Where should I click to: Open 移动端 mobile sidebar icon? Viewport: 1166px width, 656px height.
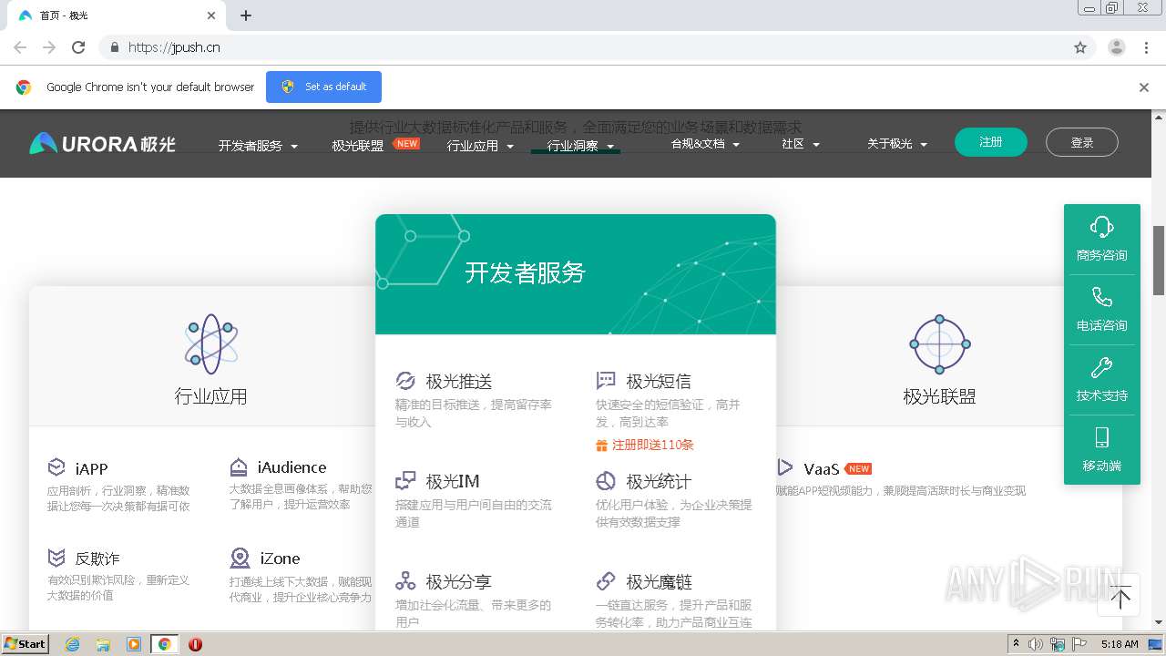click(x=1101, y=437)
